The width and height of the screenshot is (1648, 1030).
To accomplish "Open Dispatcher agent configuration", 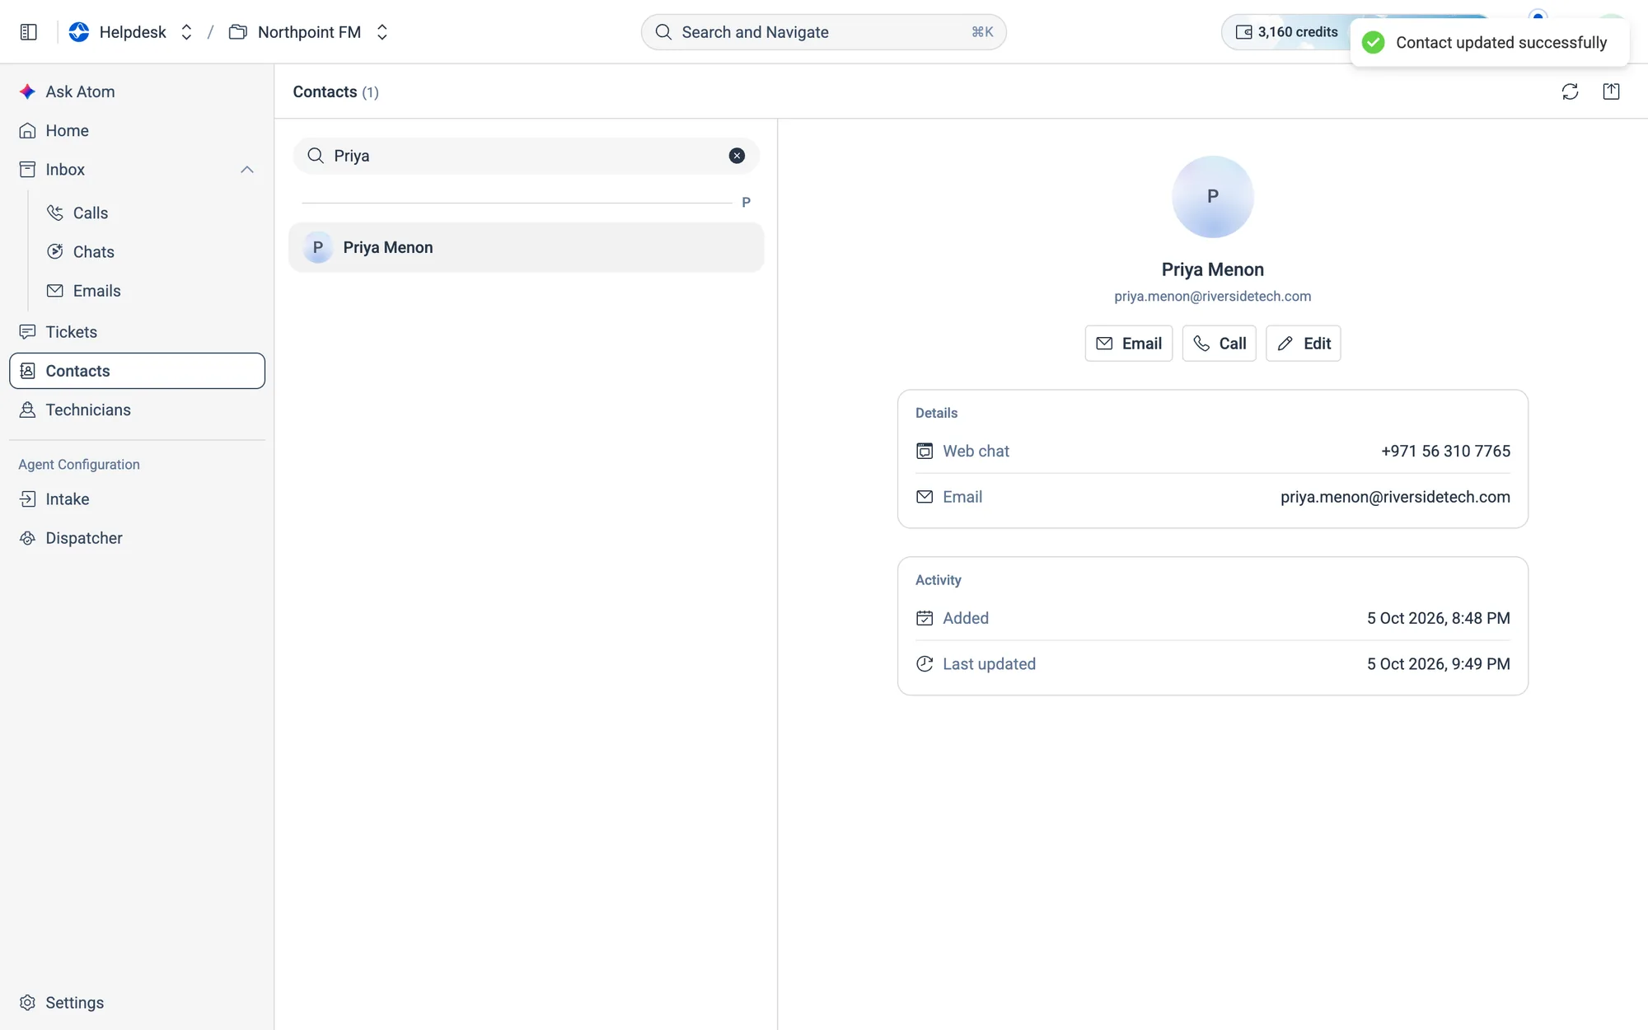I will tap(137, 537).
